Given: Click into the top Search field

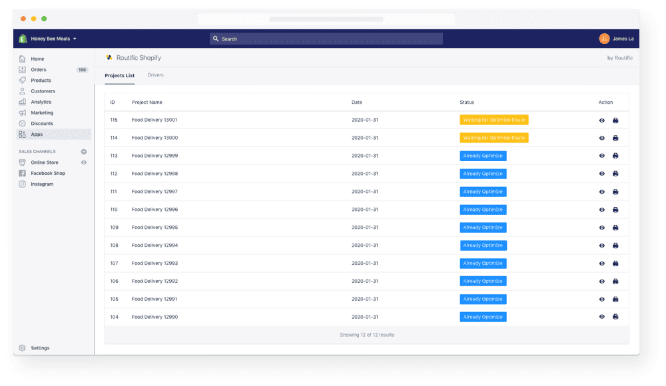Looking at the screenshot, I should tap(326, 39).
